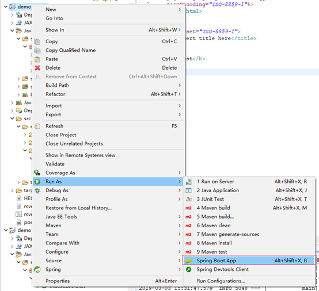Open the Build Path submenu arrow
Viewport: 319px width, 291px height.
[x=180, y=85]
